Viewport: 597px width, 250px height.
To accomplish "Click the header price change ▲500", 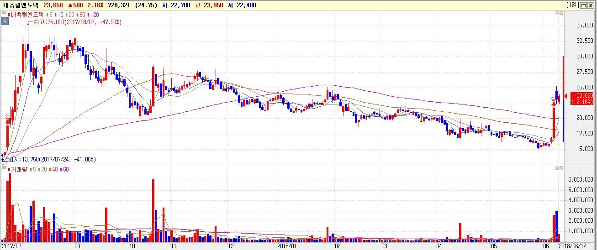I will 76,5.
